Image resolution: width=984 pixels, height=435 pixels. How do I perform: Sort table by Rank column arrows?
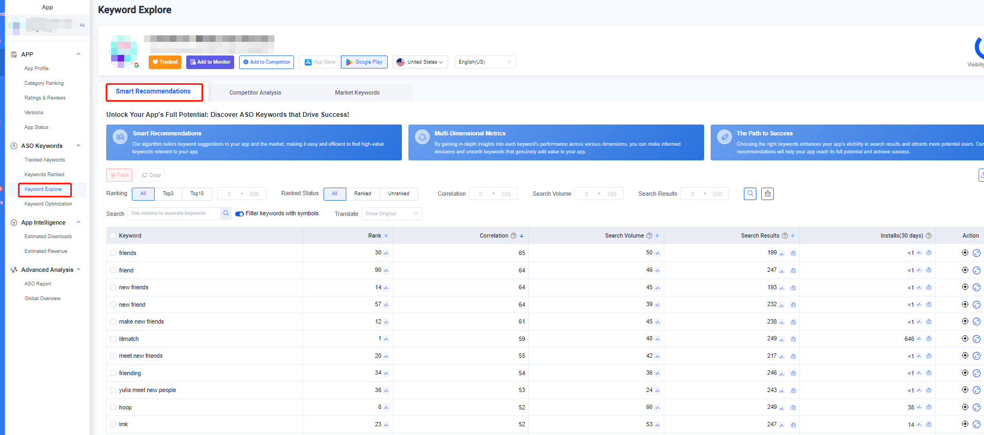click(386, 236)
